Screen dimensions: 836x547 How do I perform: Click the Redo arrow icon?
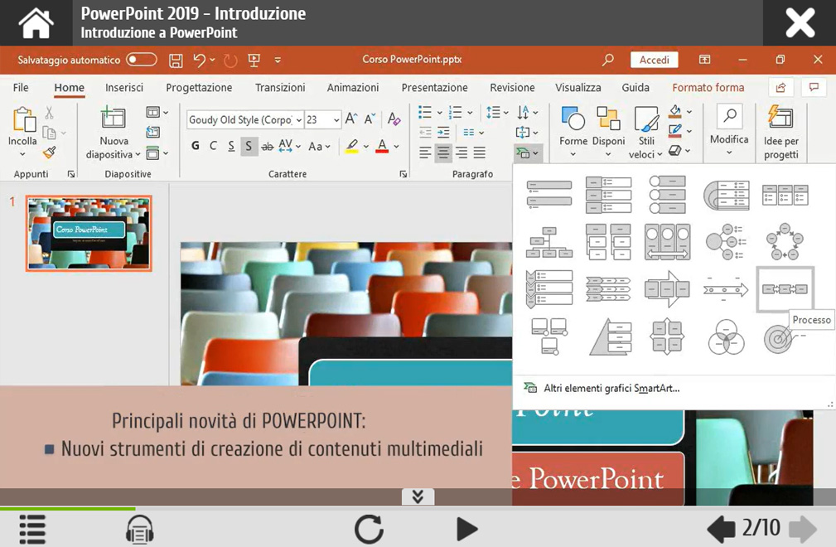(x=230, y=61)
